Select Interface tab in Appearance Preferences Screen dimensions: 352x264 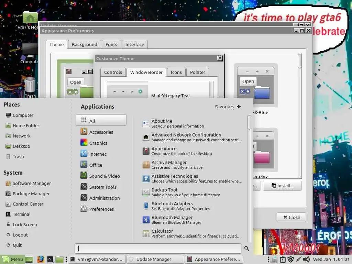(135, 44)
